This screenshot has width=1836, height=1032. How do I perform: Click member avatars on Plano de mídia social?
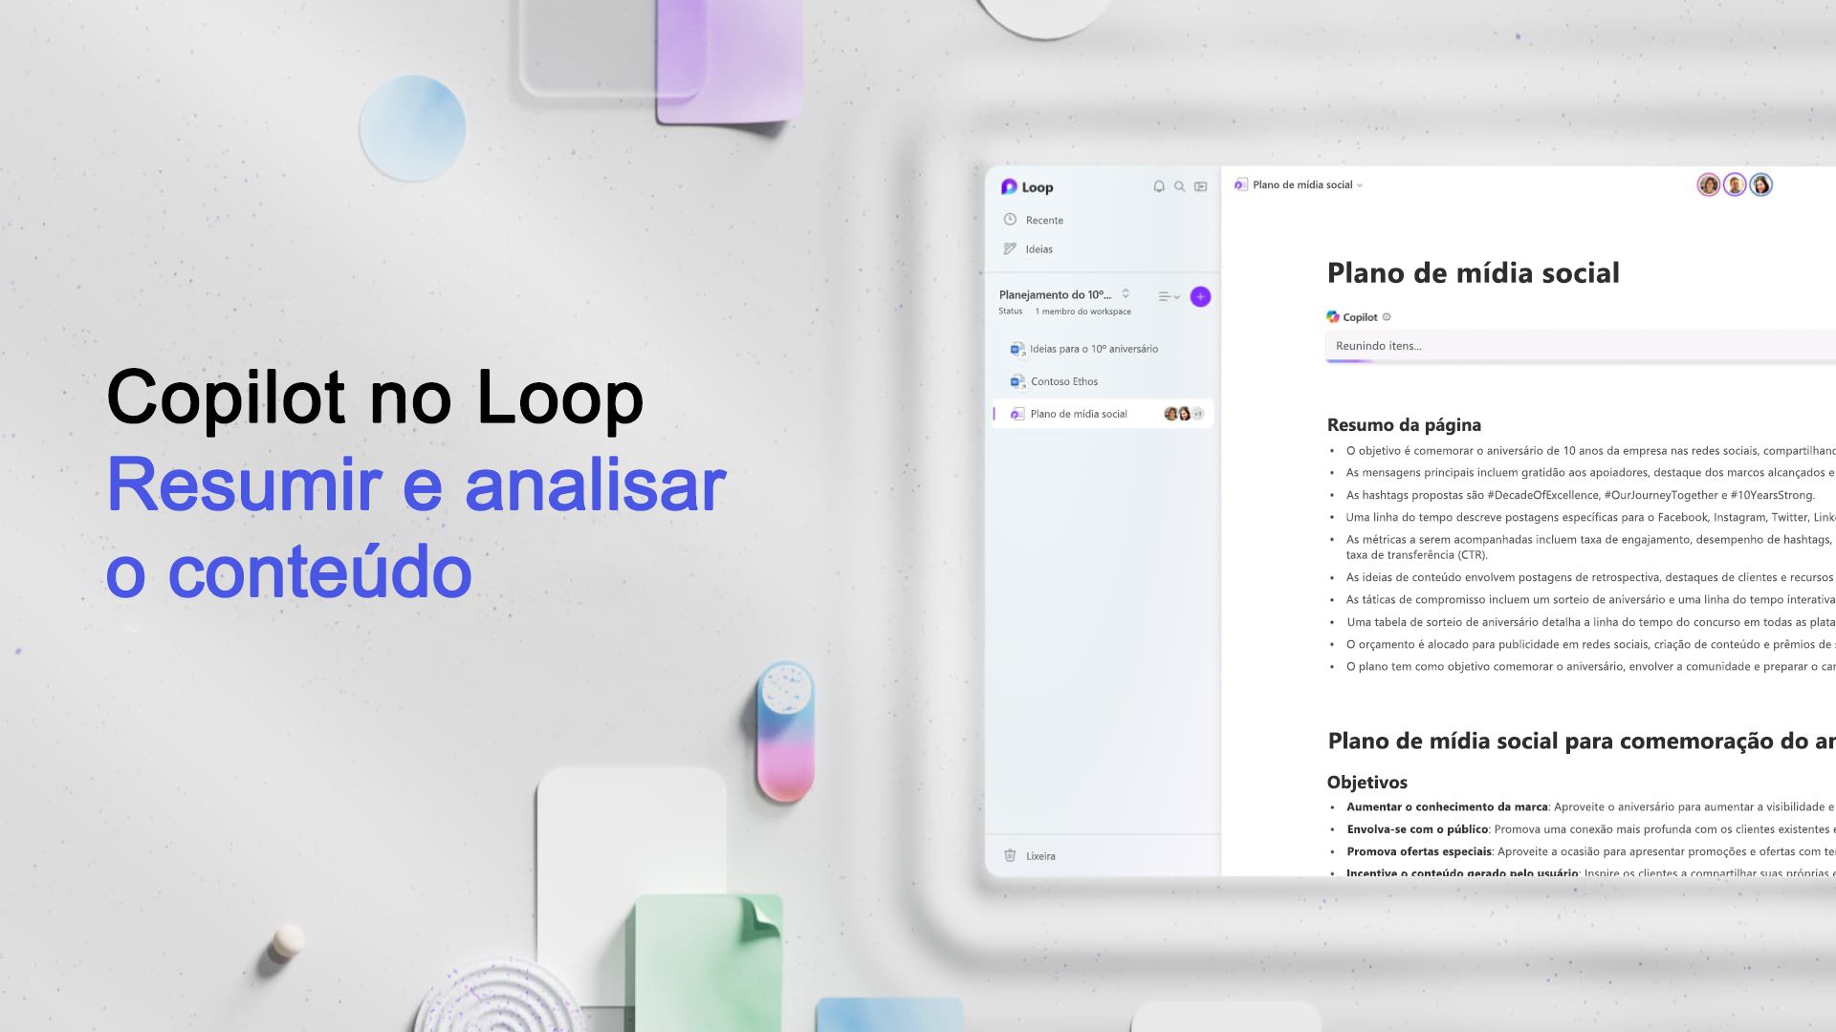[1182, 414]
